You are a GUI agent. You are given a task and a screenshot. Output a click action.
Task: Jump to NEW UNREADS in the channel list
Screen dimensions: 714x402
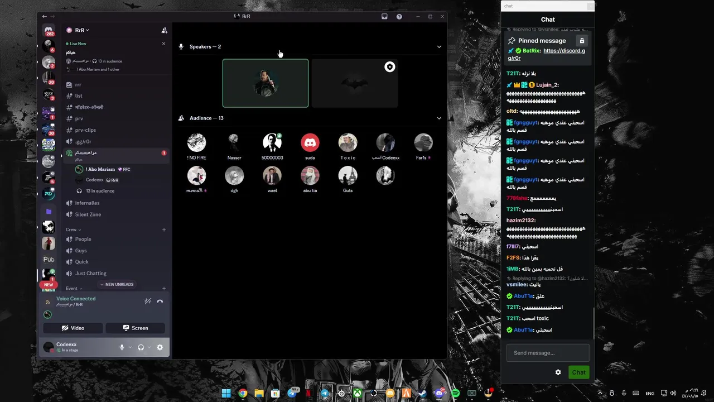coord(117,284)
